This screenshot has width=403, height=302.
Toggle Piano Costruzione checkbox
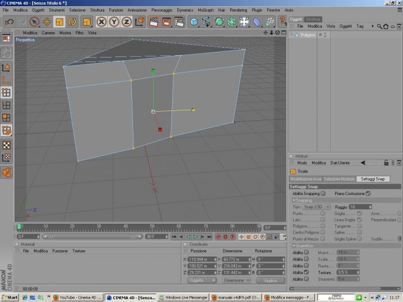tap(368, 193)
